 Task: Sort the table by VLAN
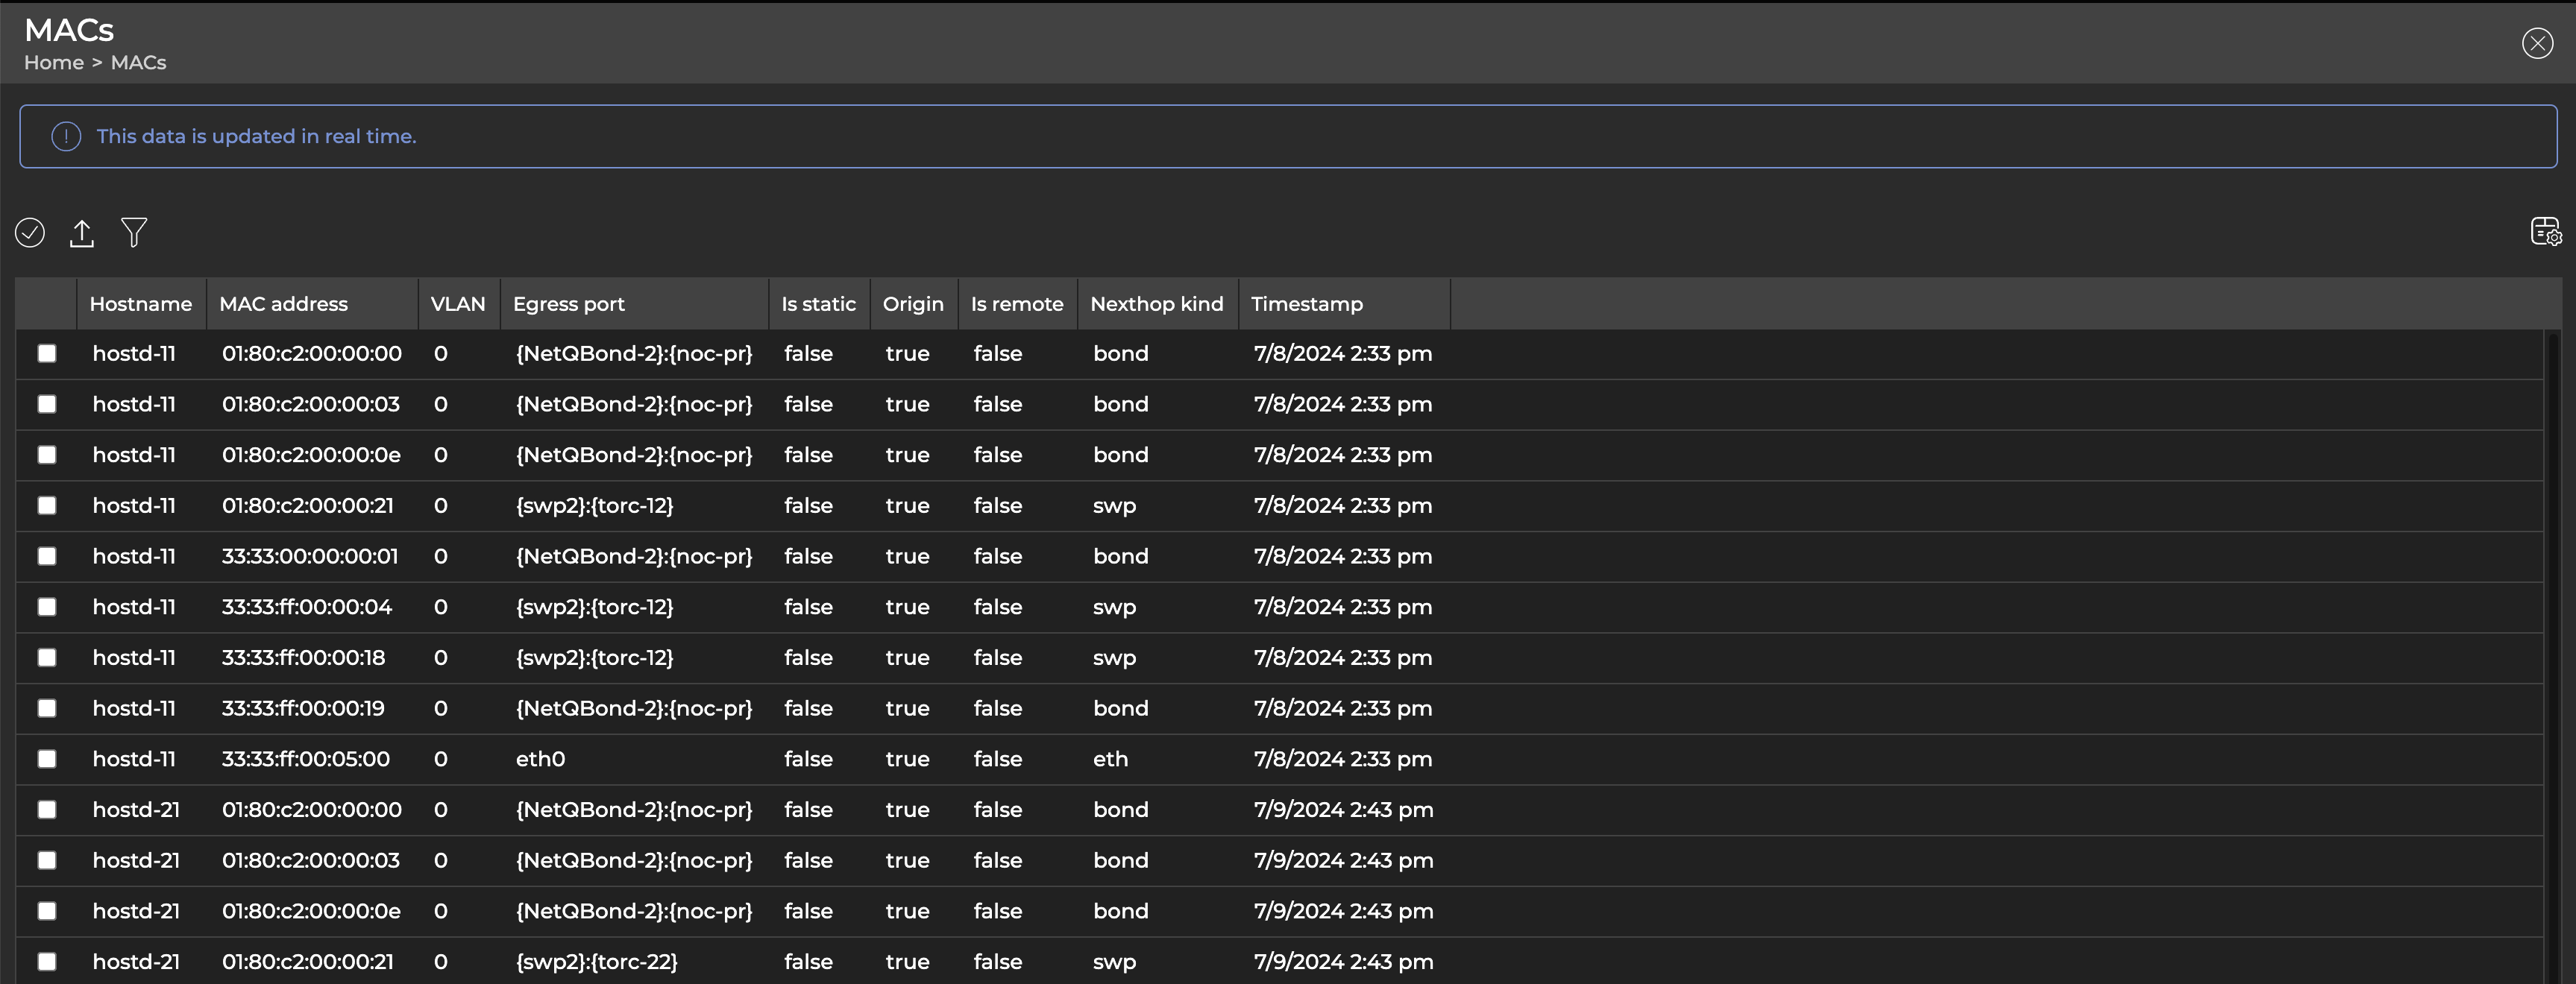457,304
